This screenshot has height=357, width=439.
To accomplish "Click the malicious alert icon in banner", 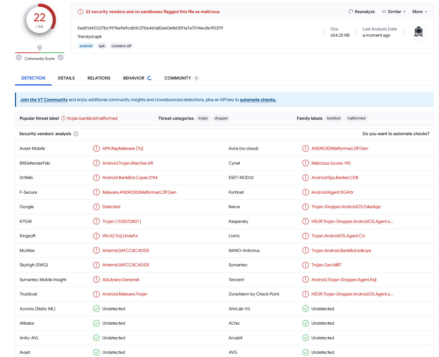I will pyautogui.click(x=80, y=12).
